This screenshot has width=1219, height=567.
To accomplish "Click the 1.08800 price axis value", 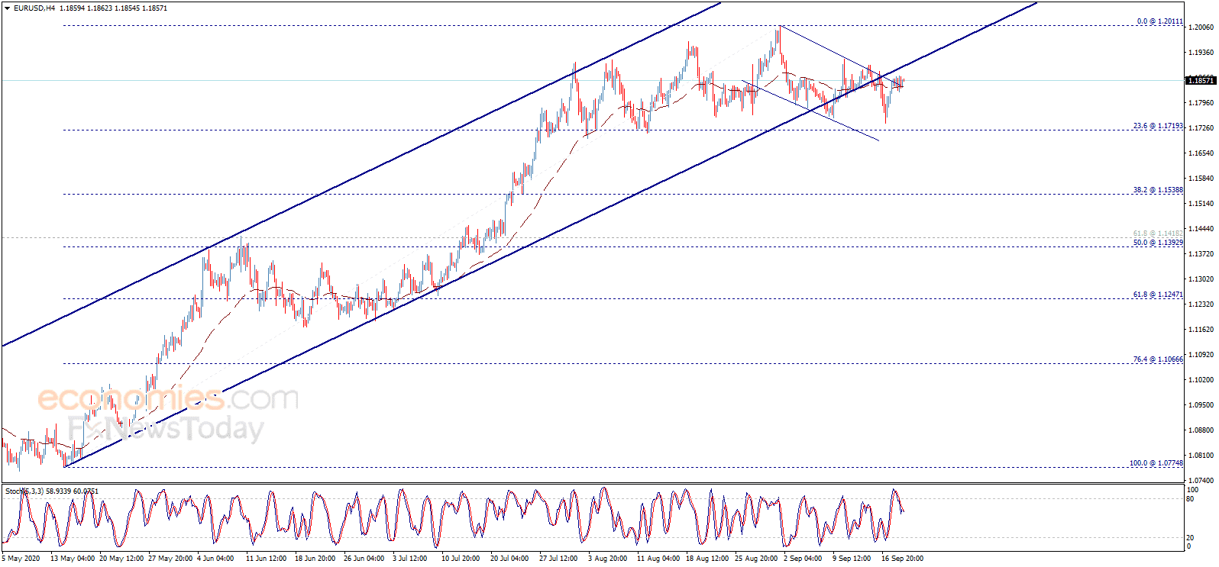I will click(1201, 430).
